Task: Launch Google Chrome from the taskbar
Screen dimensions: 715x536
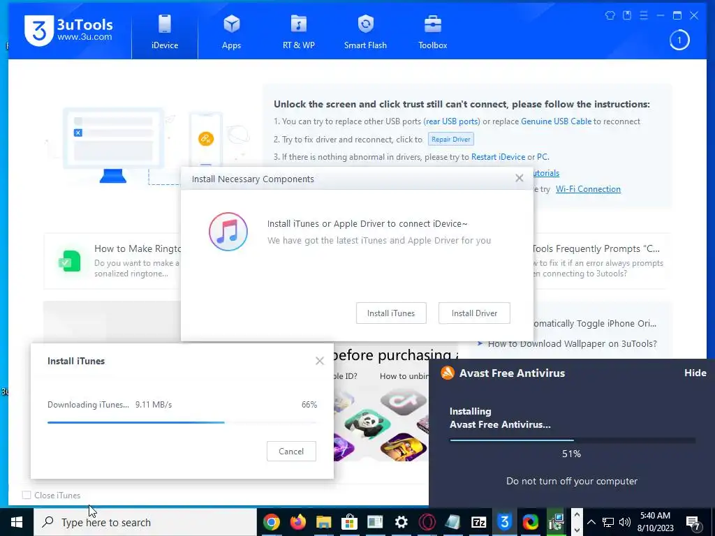Action: 271,522
